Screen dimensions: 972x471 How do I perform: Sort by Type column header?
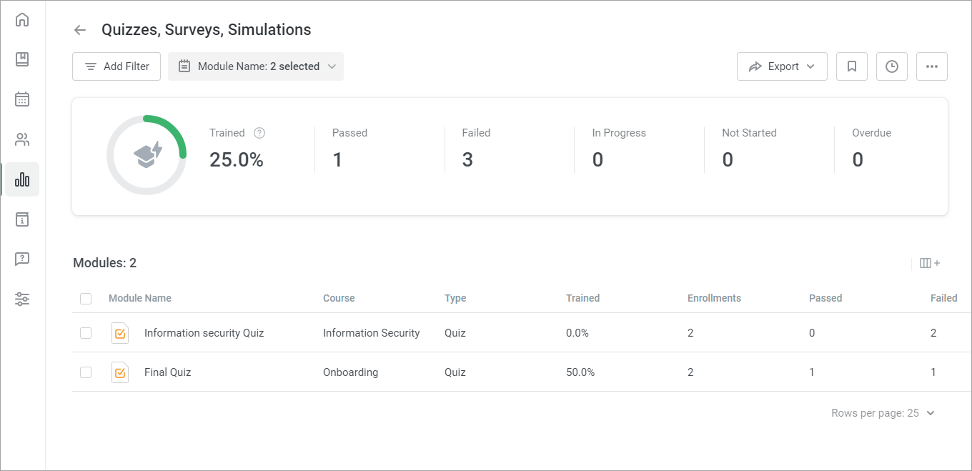coord(455,298)
